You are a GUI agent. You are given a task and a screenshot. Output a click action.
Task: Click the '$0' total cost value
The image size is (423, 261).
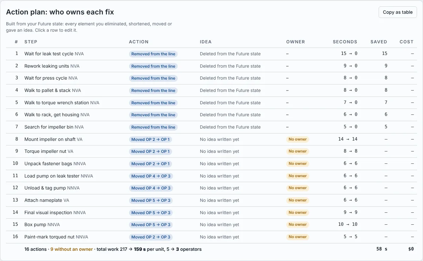pos(411,249)
